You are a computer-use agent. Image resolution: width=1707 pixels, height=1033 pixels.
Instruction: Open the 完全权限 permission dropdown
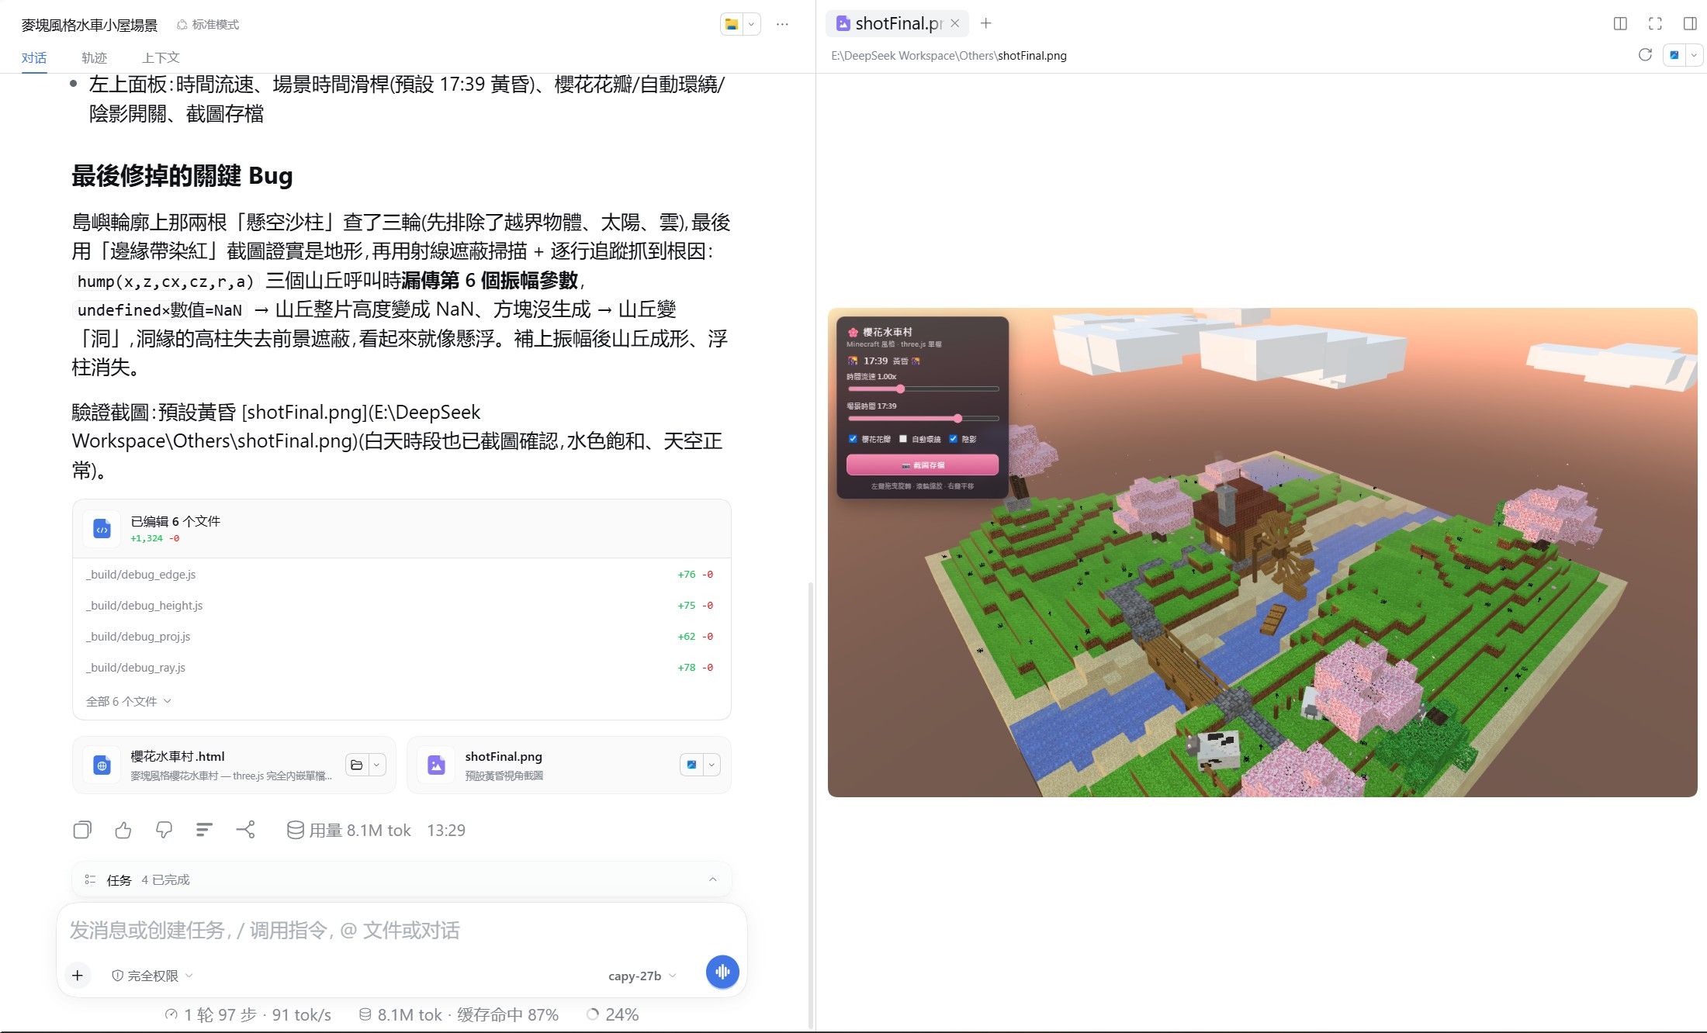point(152,976)
